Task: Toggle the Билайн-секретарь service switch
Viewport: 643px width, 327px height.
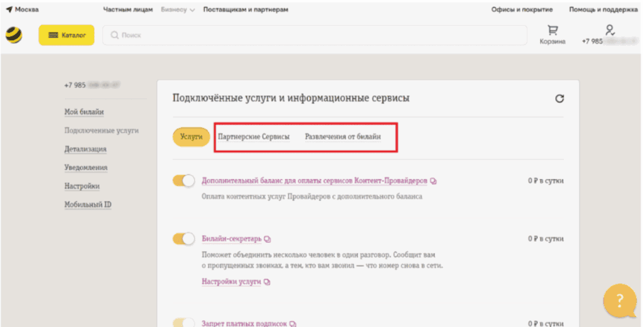Action: (183, 239)
